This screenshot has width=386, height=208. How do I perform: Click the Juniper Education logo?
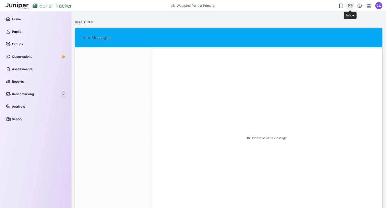pos(17,6)
